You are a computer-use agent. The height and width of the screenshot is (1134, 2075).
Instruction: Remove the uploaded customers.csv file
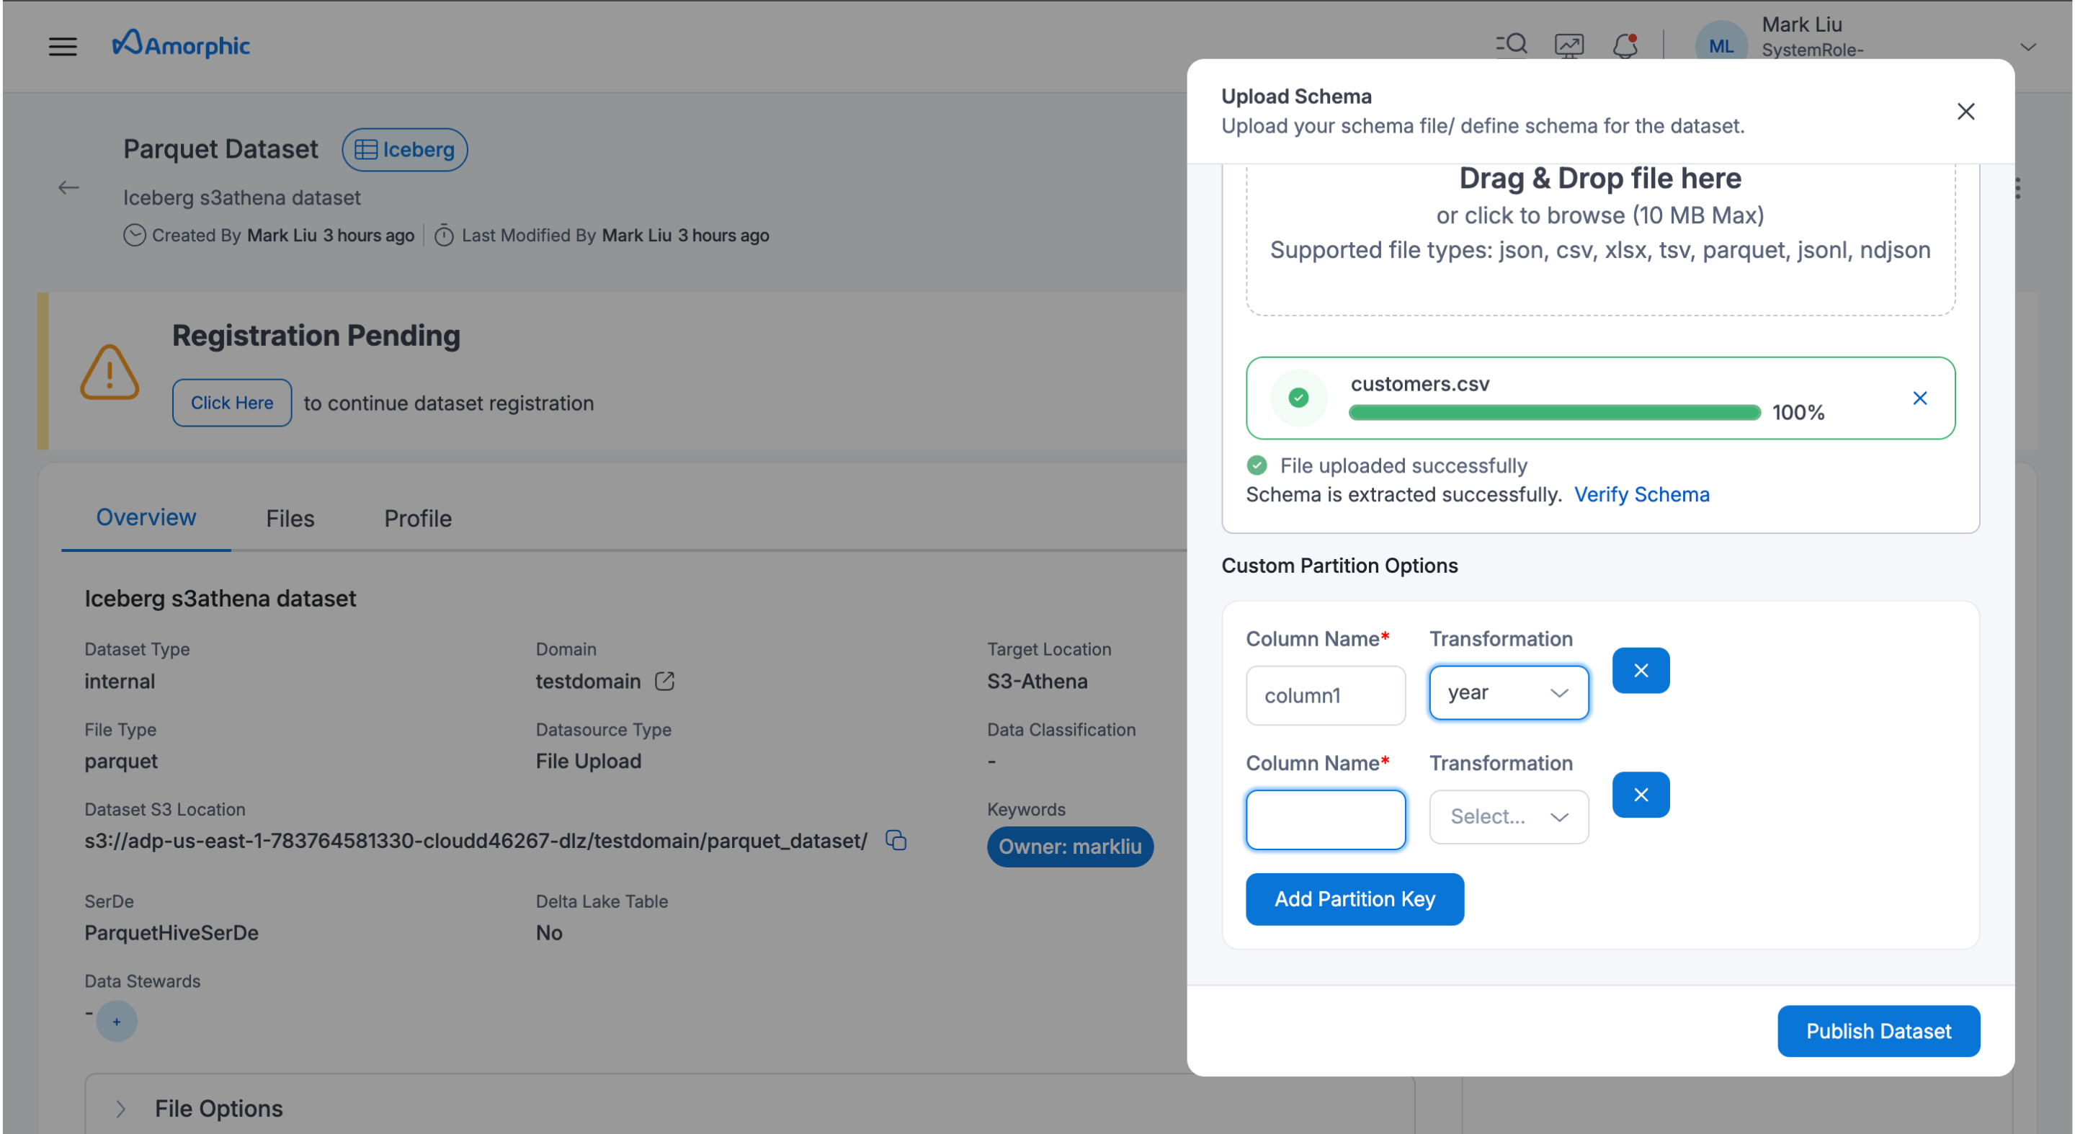(x=1919, y=398)
